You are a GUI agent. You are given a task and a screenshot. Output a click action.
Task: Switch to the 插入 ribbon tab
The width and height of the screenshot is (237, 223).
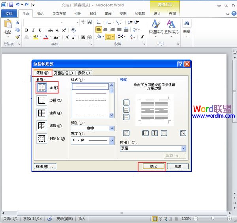click(x=41, y=13)
